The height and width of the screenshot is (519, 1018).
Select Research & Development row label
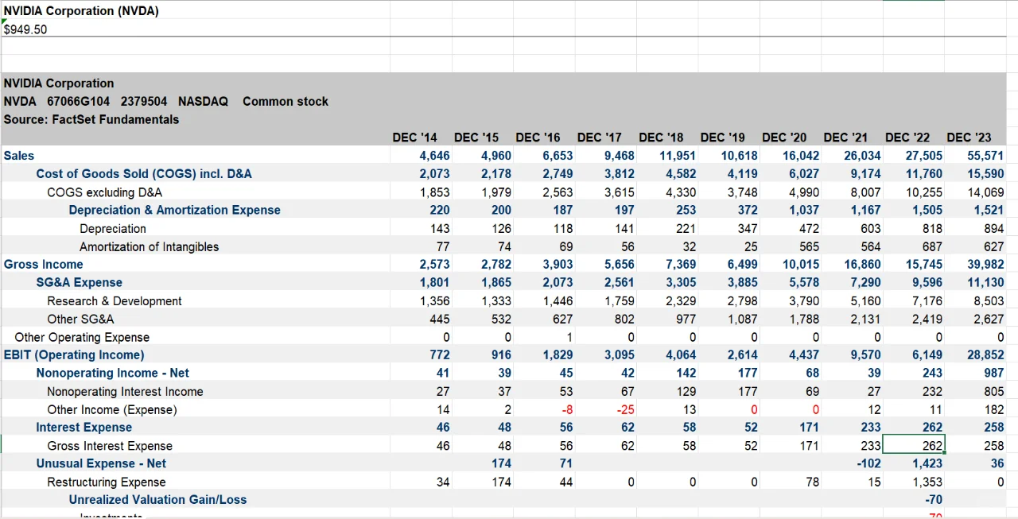pos(114,300)
